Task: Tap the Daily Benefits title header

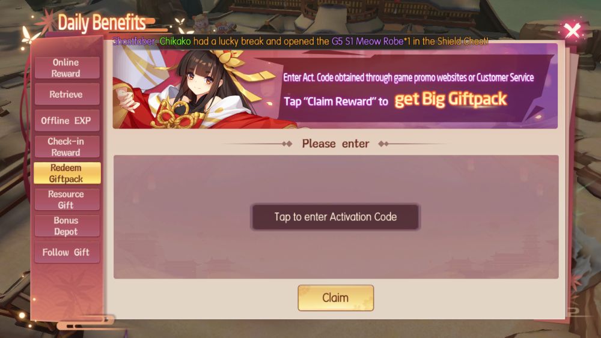Action: tap(102, 23)
